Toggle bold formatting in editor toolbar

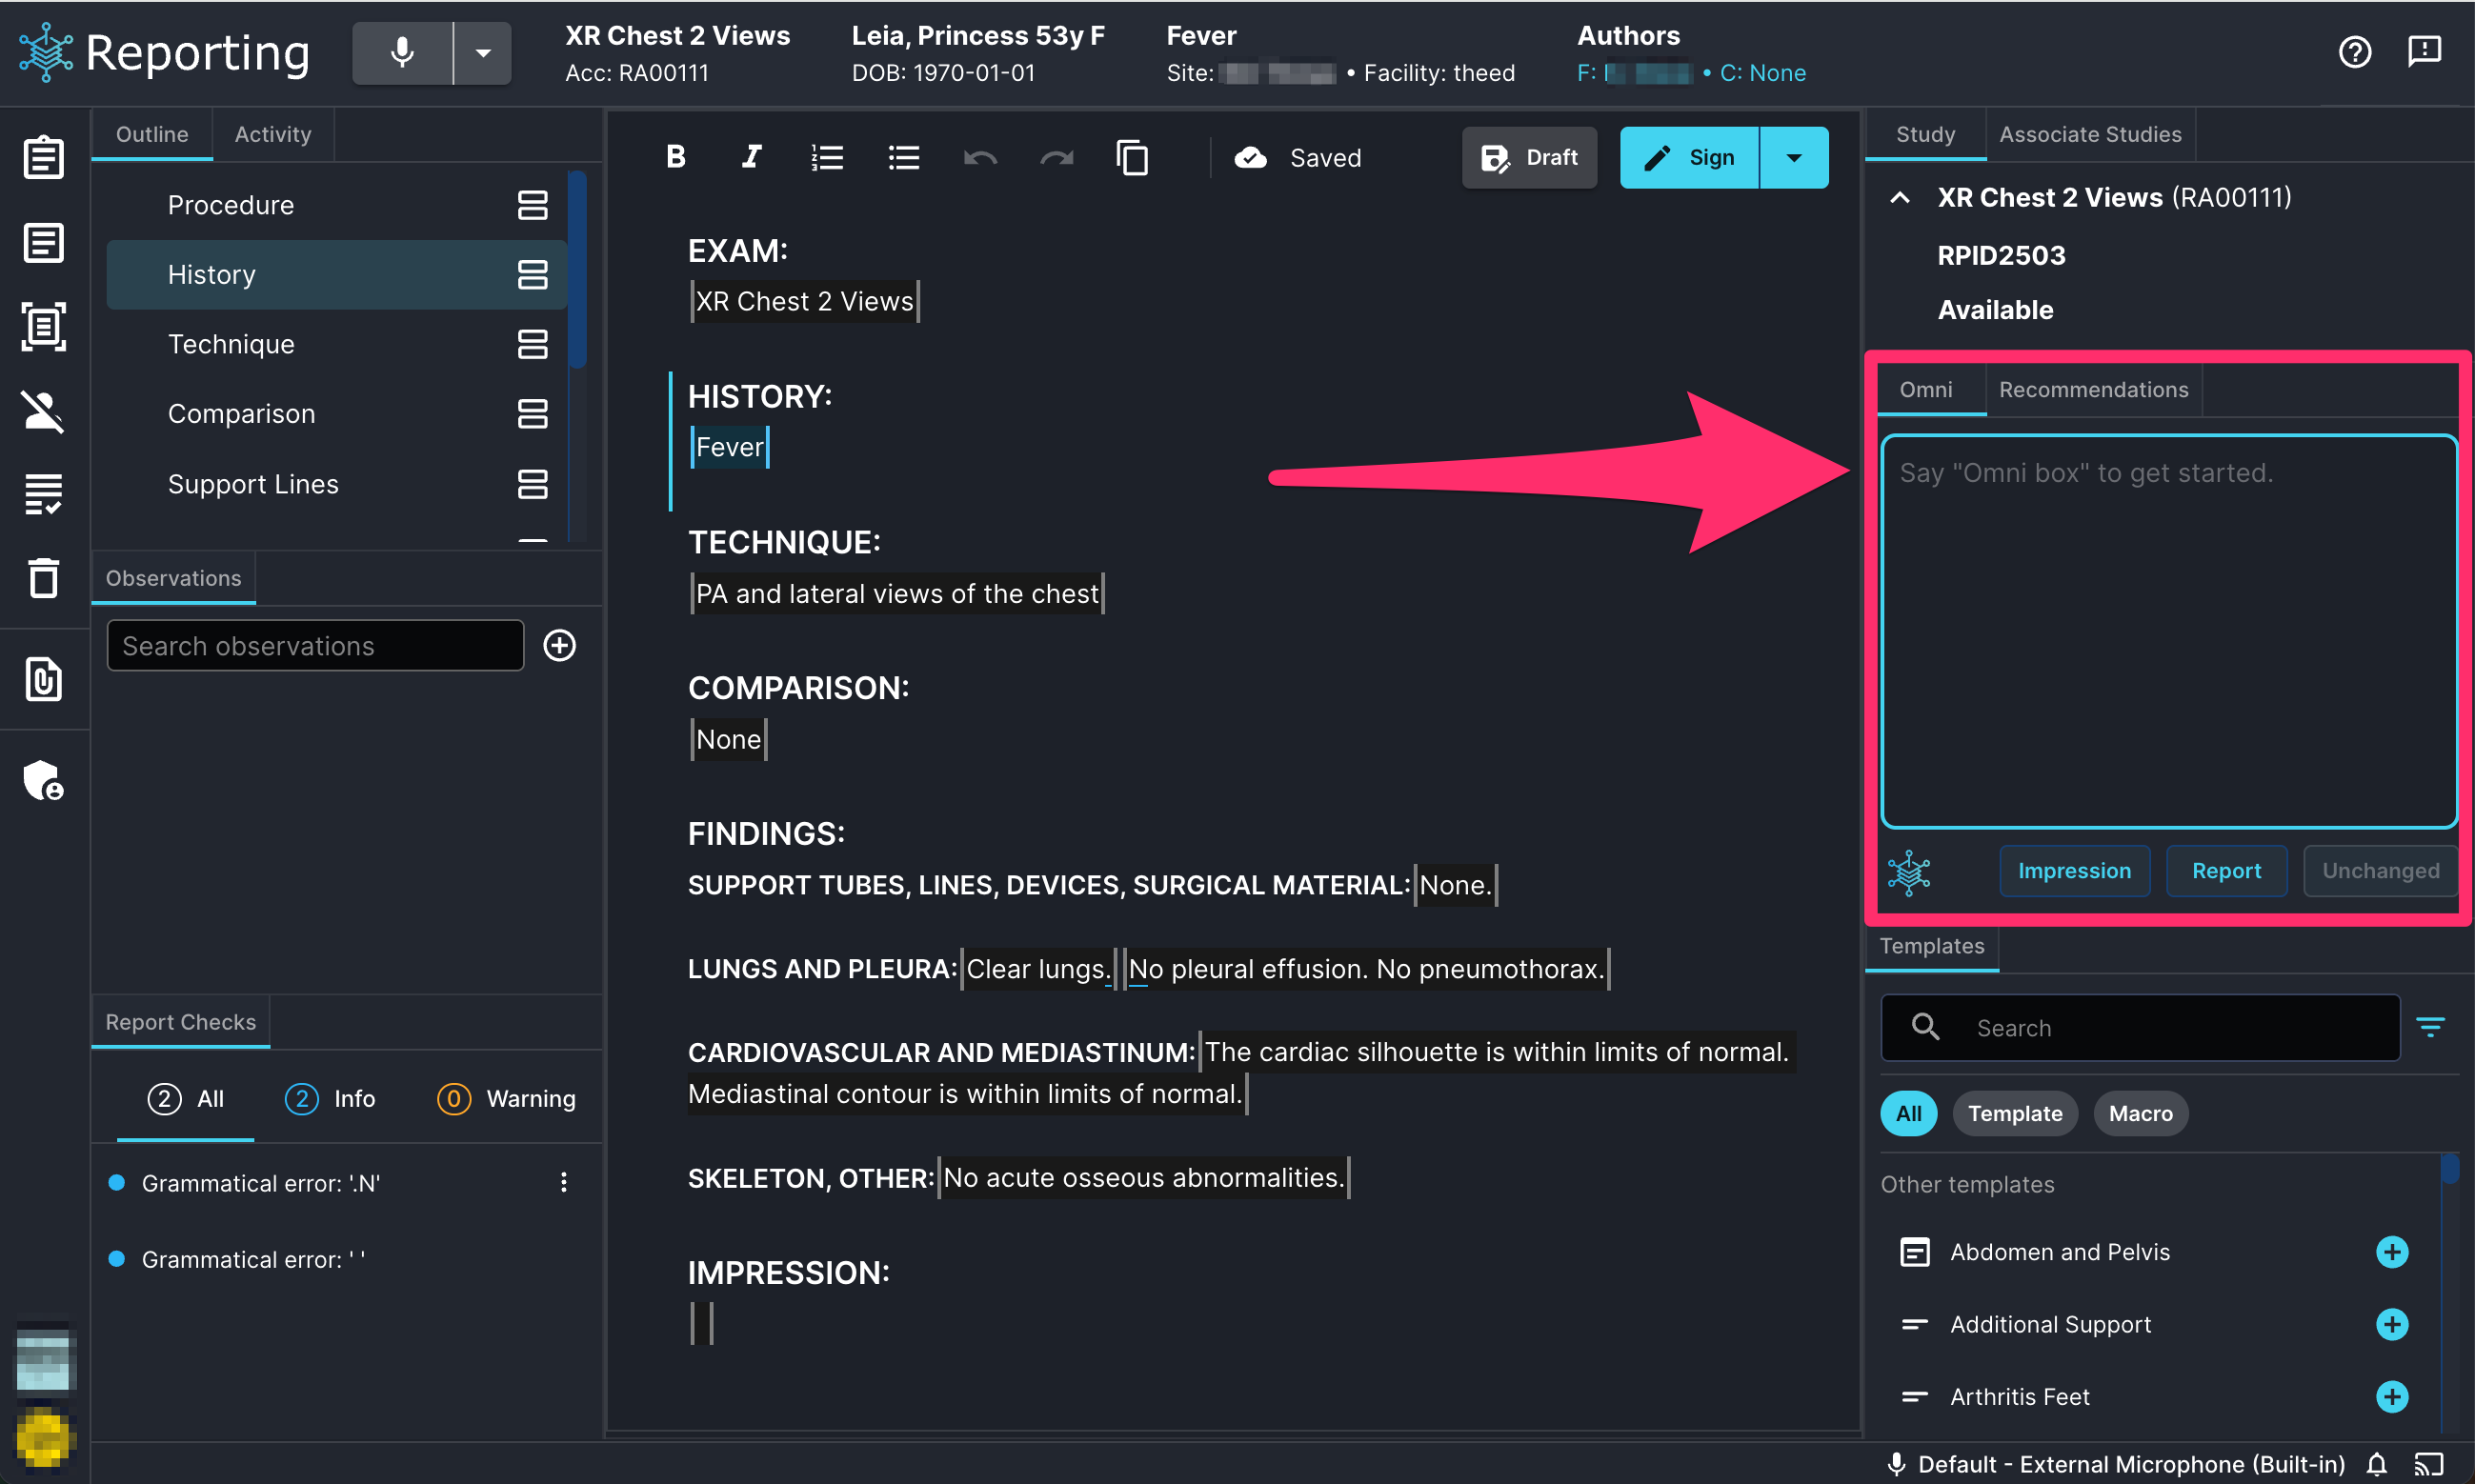(676, 157)
